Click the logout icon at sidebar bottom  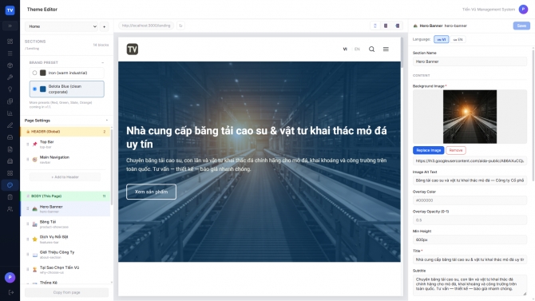click(x=11, y=292)
